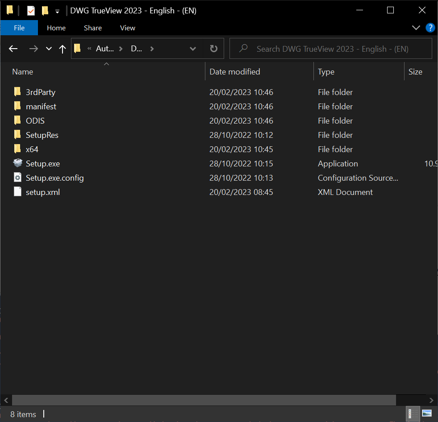Open the address bar history dropdown
The image size is (438, 422).
click(193, 49)
